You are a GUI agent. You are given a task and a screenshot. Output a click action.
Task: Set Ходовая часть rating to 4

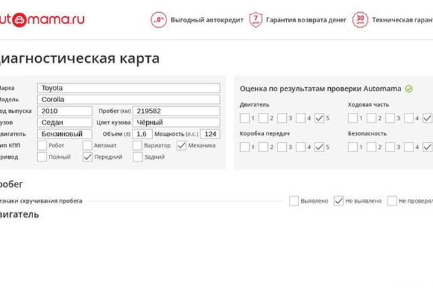(409, 118)
